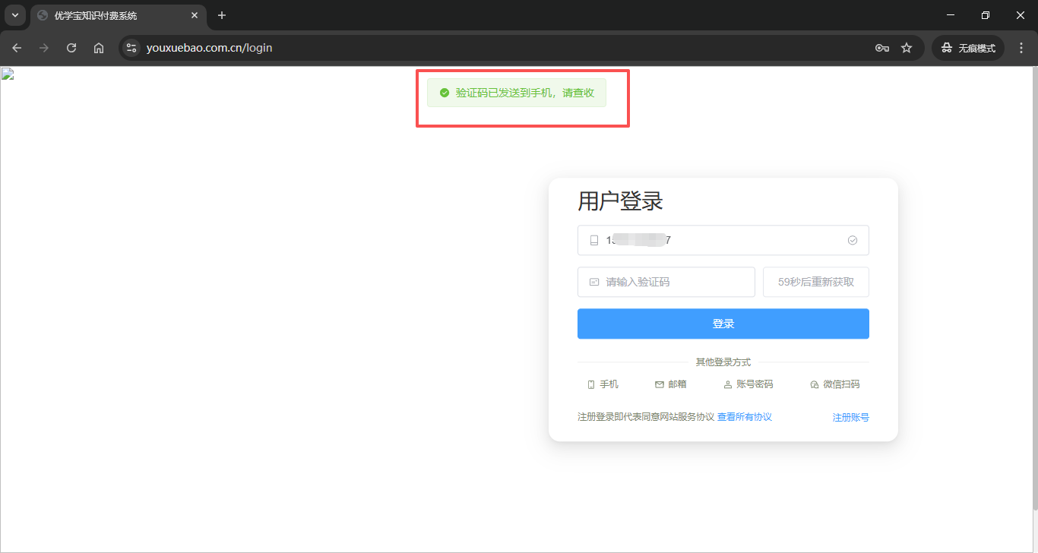Screen dimensions: 1038x553
Task: View all agreements via 查看所有协议 link
Action: pyautogui.click(x=743, y=416)
